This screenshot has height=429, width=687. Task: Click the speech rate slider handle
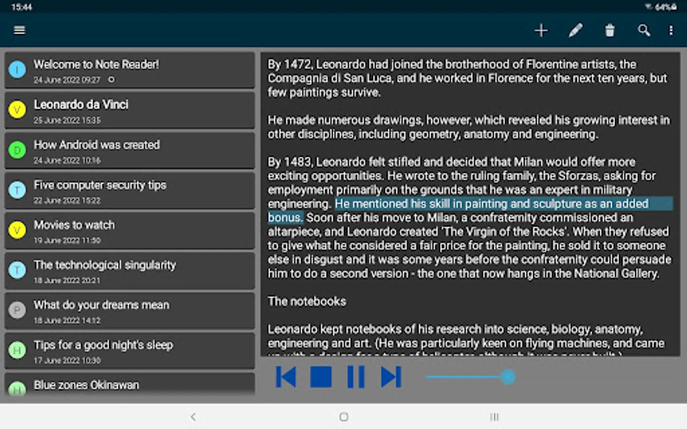click(x=508, y=377)
